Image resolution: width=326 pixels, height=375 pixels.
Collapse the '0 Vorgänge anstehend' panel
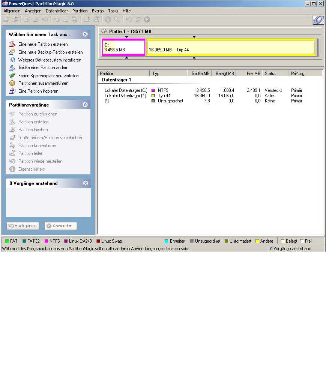86,183
